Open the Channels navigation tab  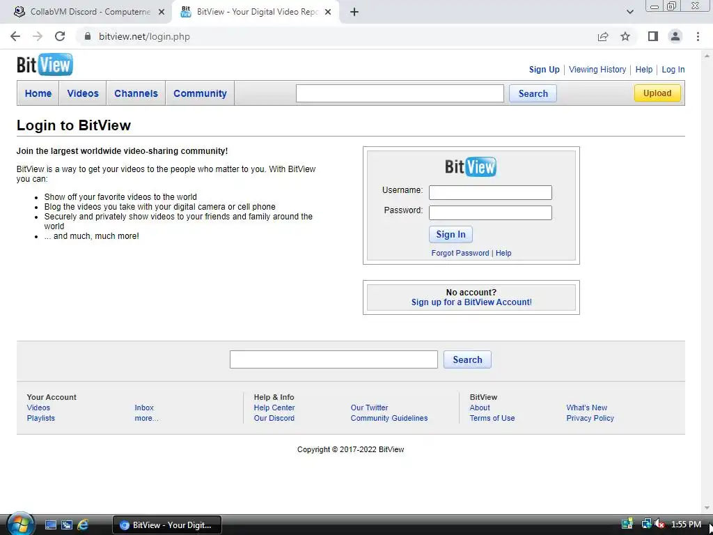coord(136,93)
